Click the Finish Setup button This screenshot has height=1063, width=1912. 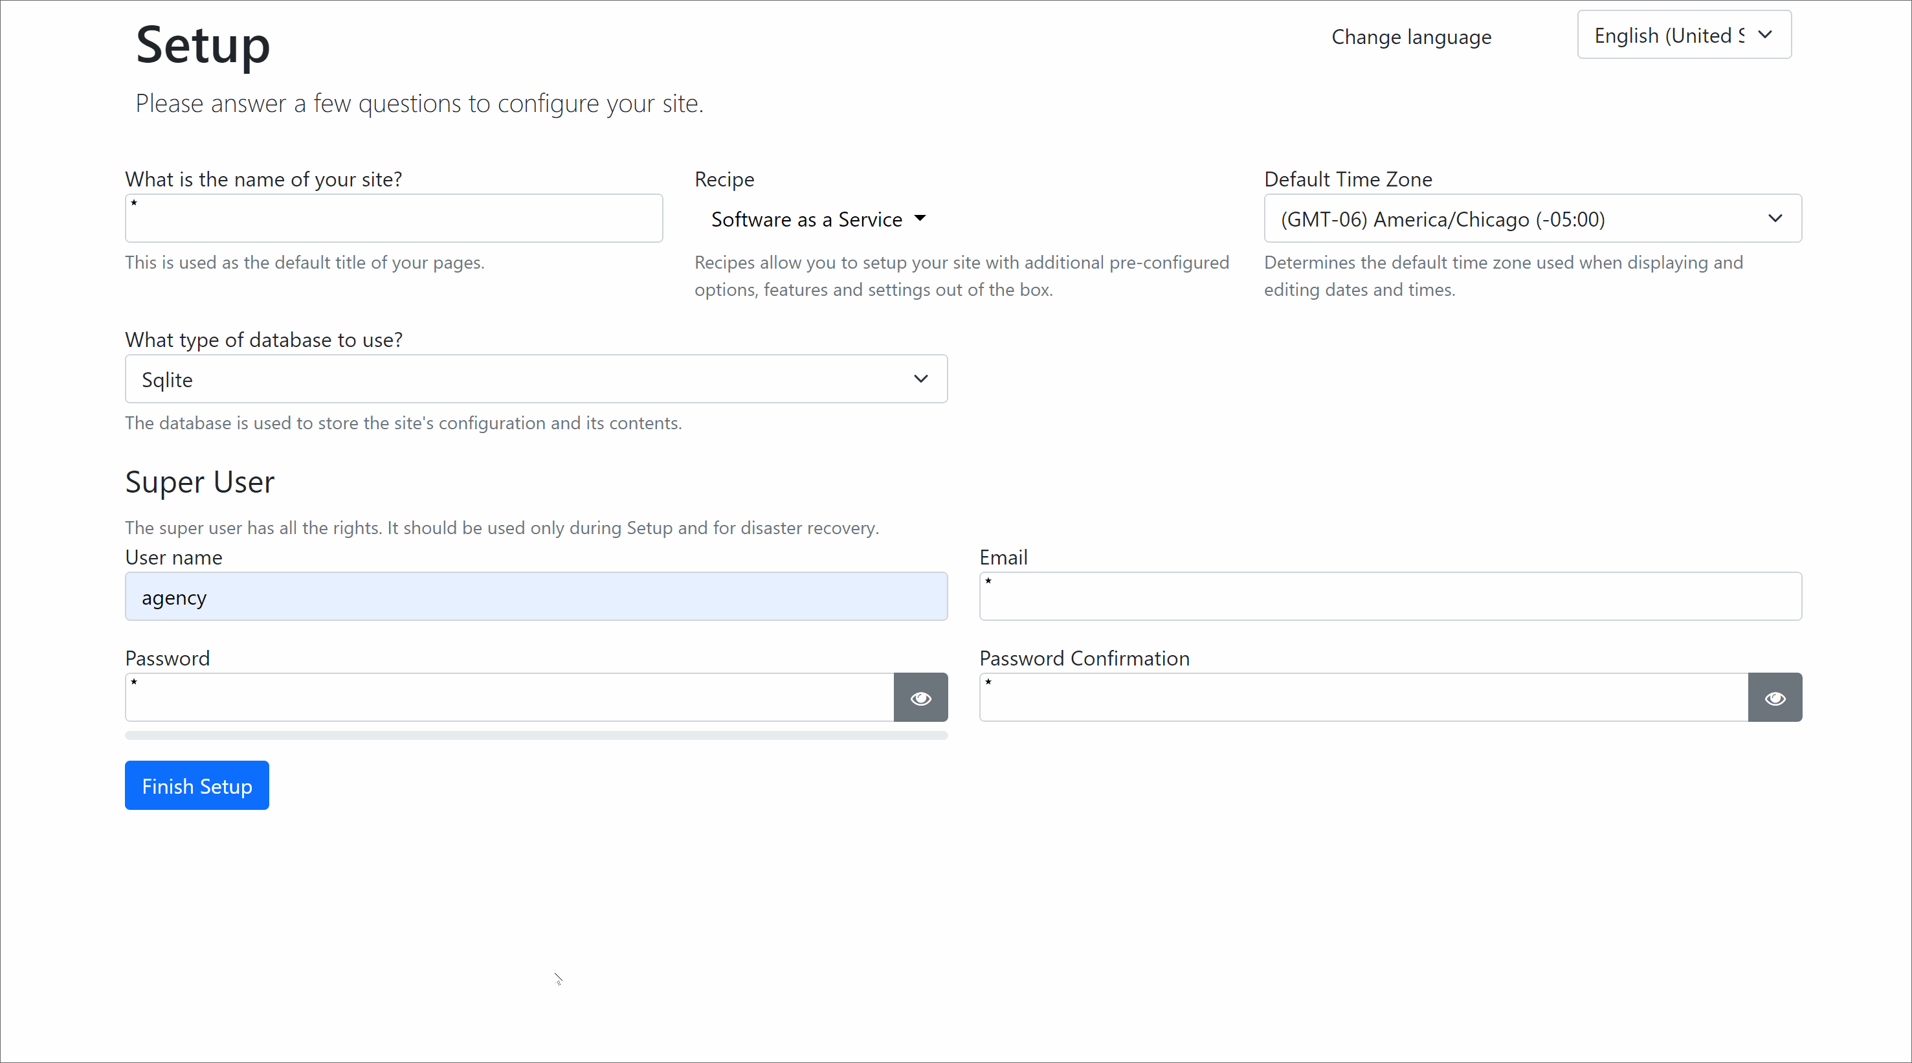coord(197,785)
